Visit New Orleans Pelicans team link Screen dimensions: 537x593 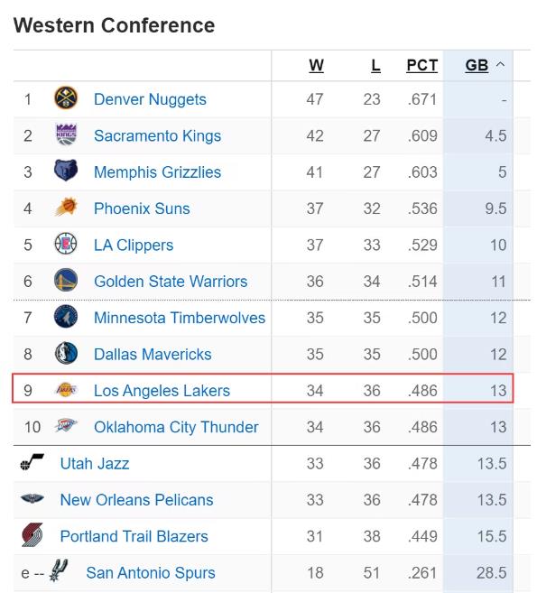pos(137,500)
